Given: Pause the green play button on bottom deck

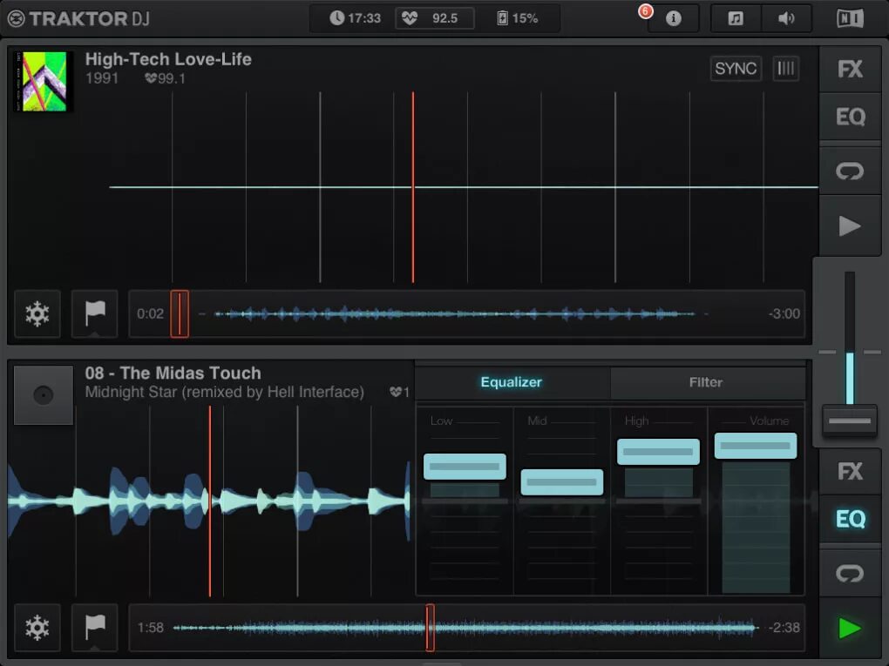Looking at the screenshot, I should point(850,628).
